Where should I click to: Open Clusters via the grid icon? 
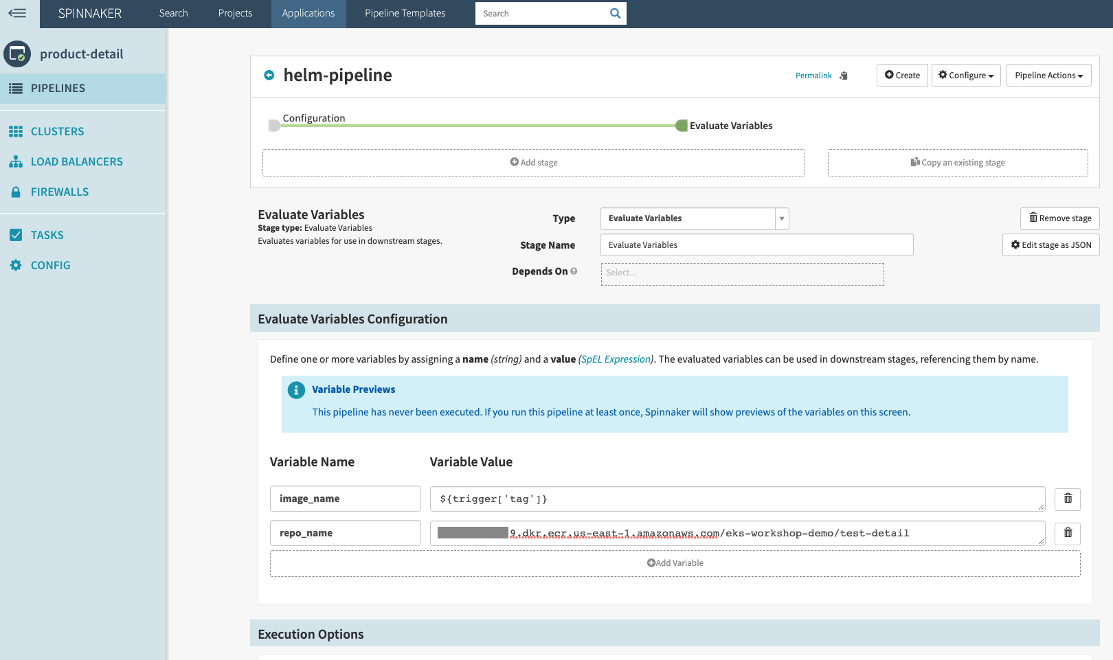(x=15, y=130)
